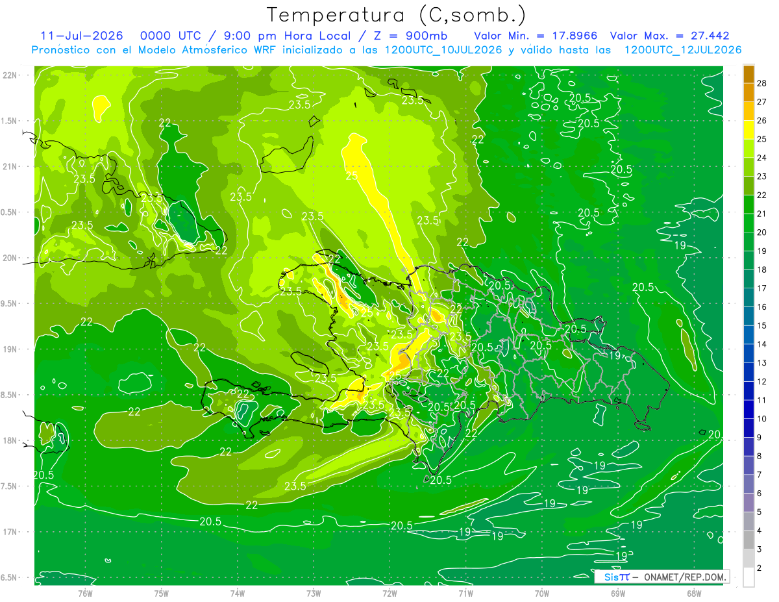Click the "6.5N" latitude axis label
This screenshot has height=602, width=779.
[10, 577]
